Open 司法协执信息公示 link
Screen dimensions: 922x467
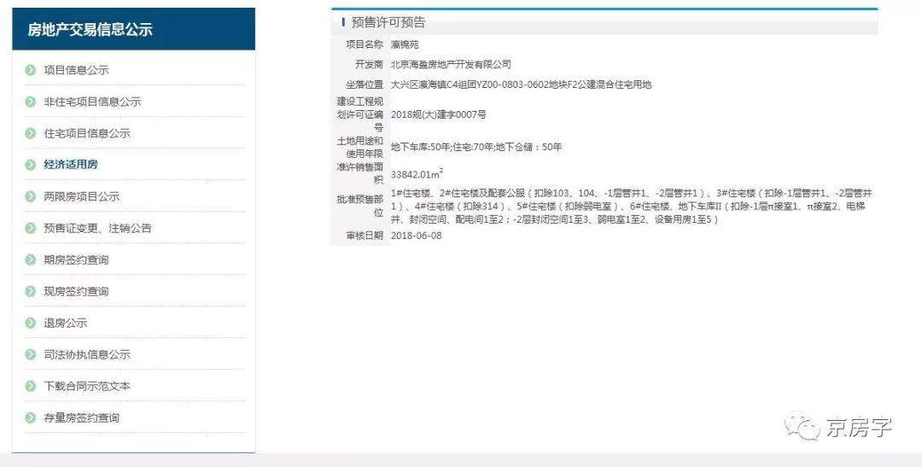87,354
